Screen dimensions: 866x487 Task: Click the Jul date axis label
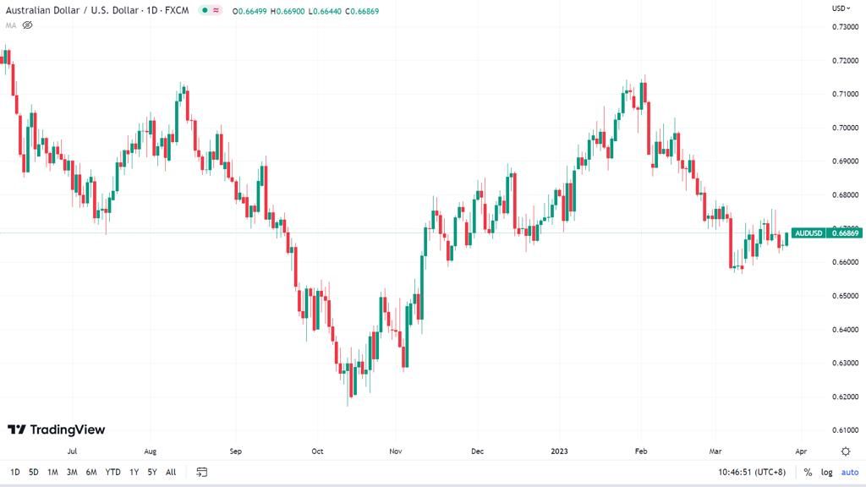72,451
